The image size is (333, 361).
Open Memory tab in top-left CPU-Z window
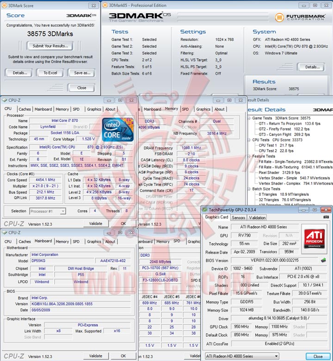62,109
